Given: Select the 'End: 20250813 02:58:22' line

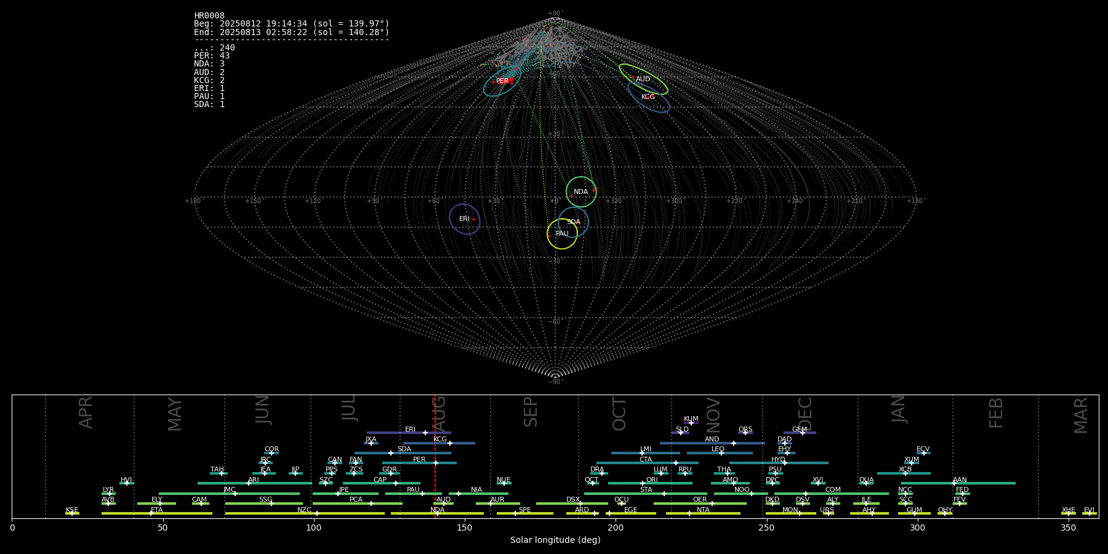Looking at the screenshot, I should (292, 32).
